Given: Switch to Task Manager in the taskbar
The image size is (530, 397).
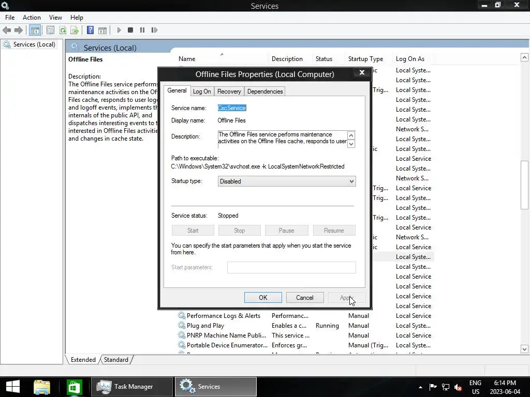Looking at the screenshot, I should pos(132,387).
